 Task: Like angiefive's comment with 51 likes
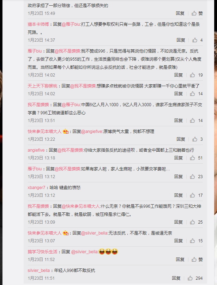[x=192, y=158]
